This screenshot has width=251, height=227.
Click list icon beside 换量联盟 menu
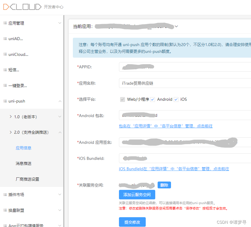[x=5, y=210]
